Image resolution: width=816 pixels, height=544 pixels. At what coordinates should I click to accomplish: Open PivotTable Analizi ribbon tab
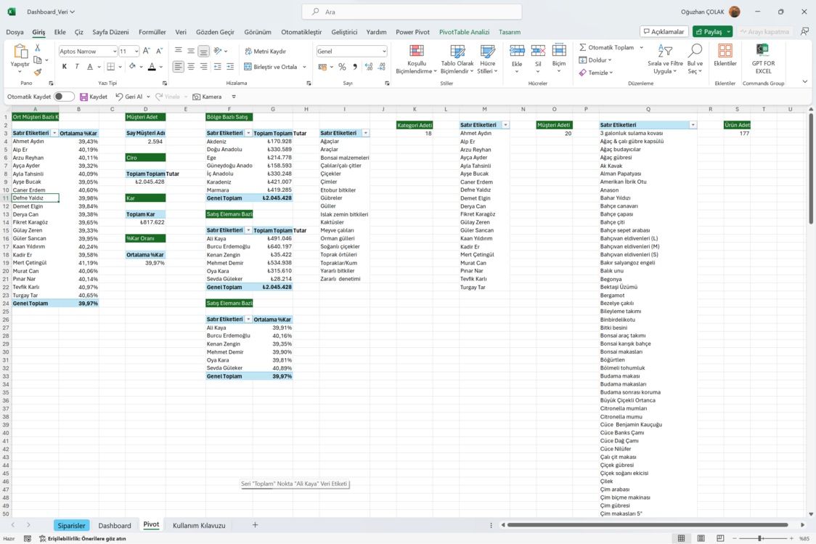pyautogui.click(x=464, y=32)
